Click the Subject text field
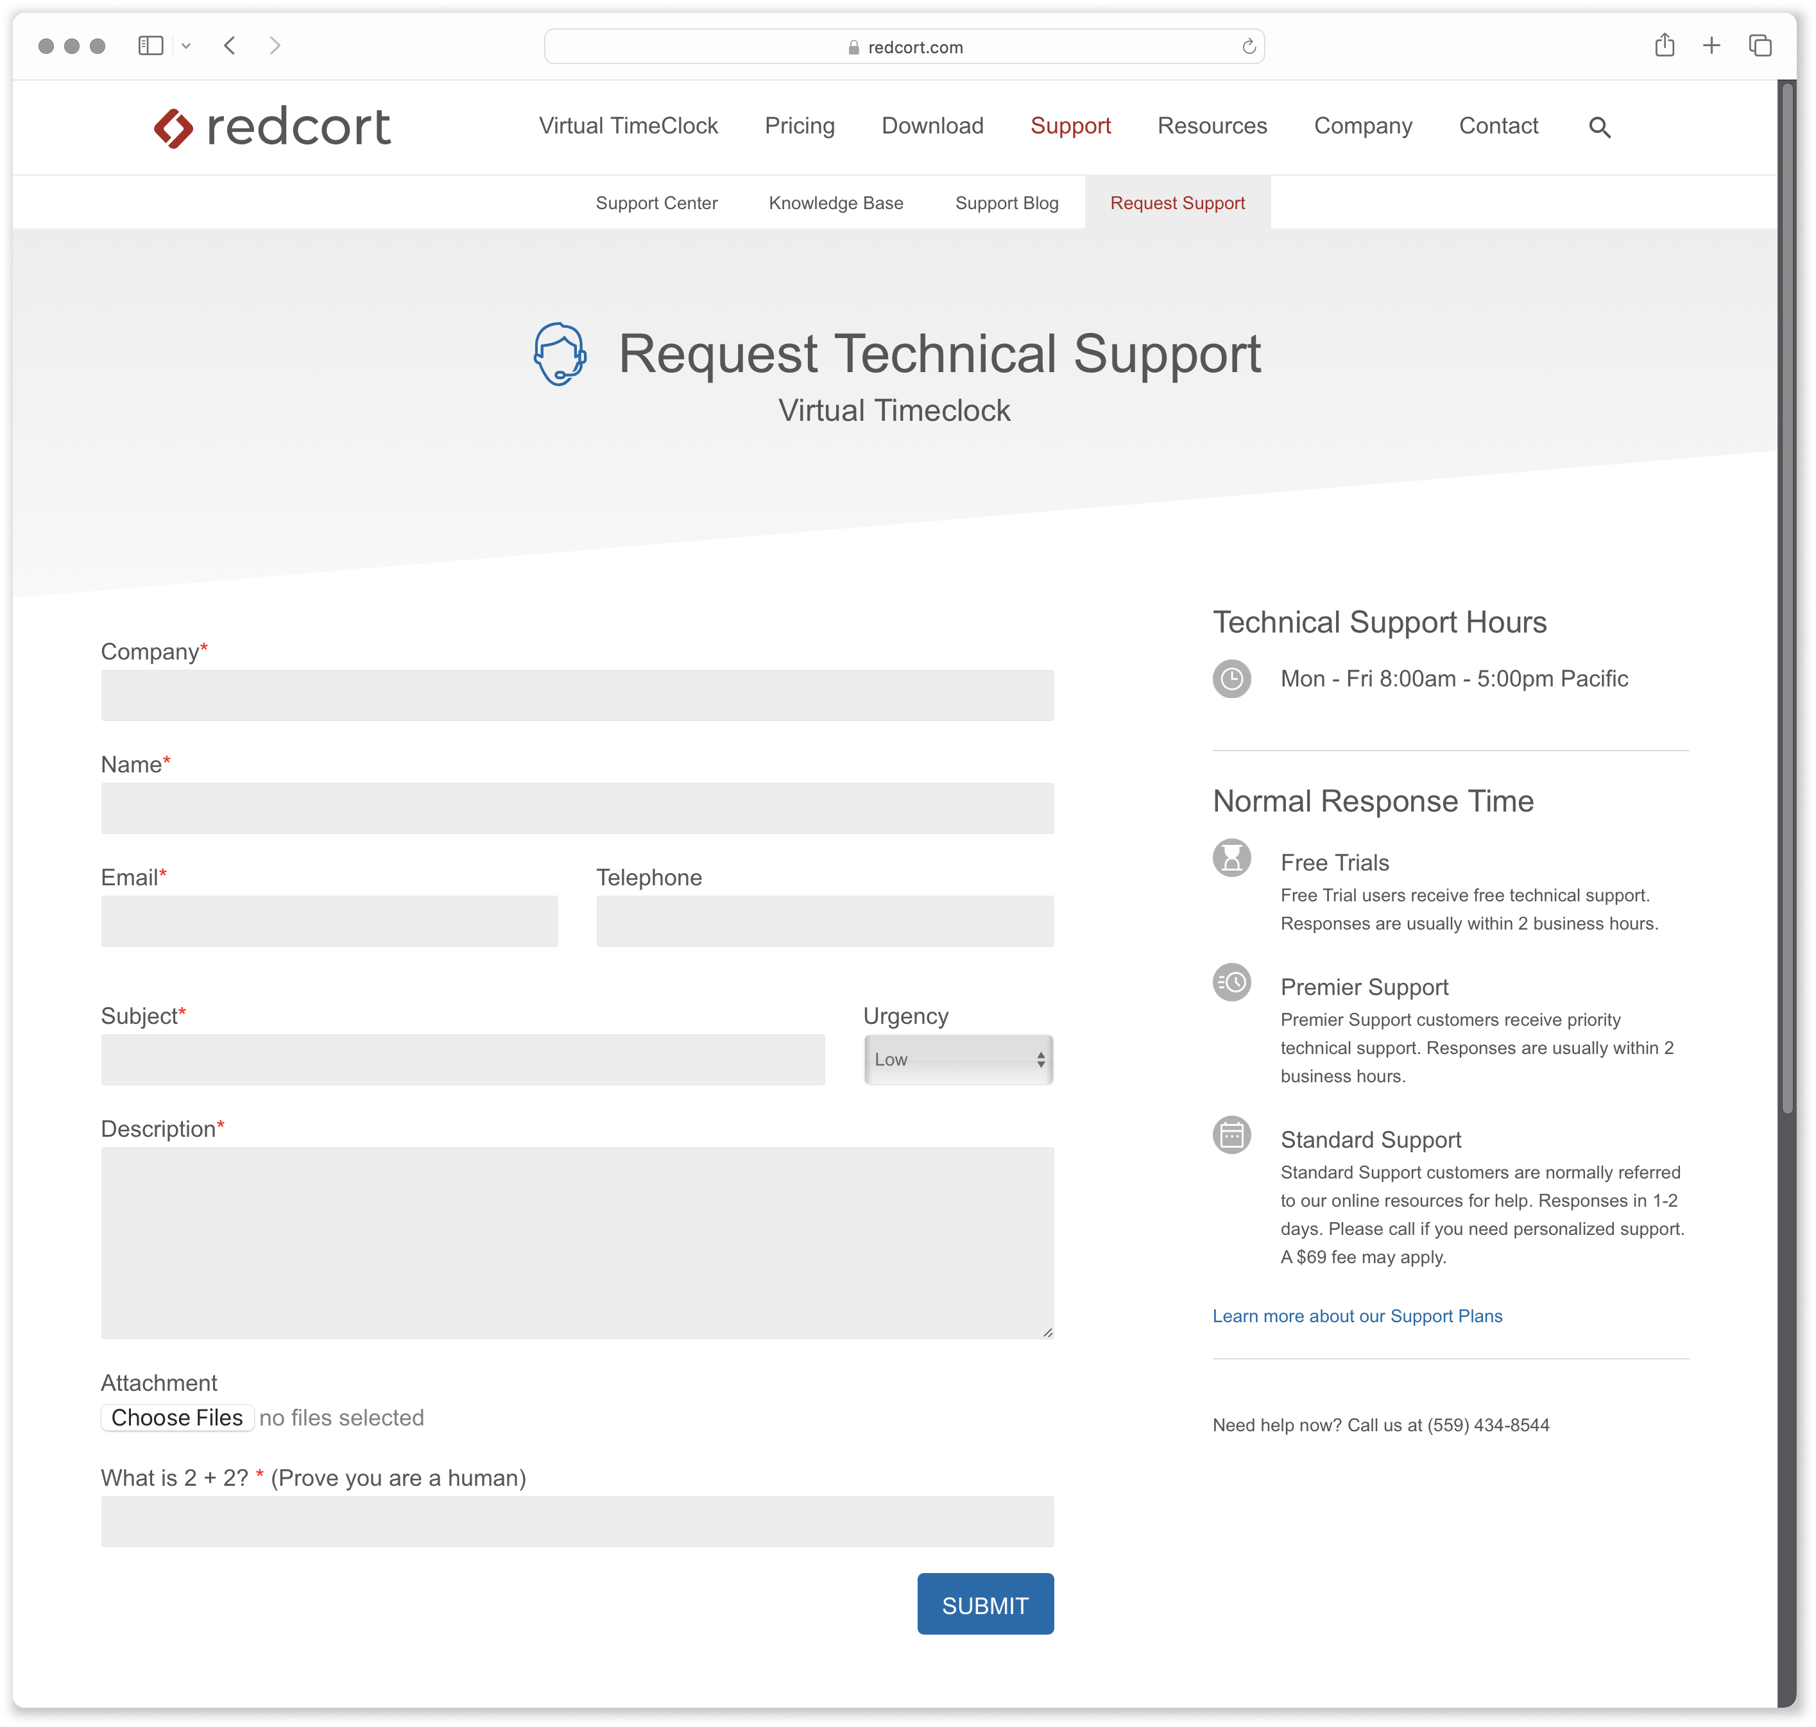1816x1727 pixels. tap(463, 1060)
